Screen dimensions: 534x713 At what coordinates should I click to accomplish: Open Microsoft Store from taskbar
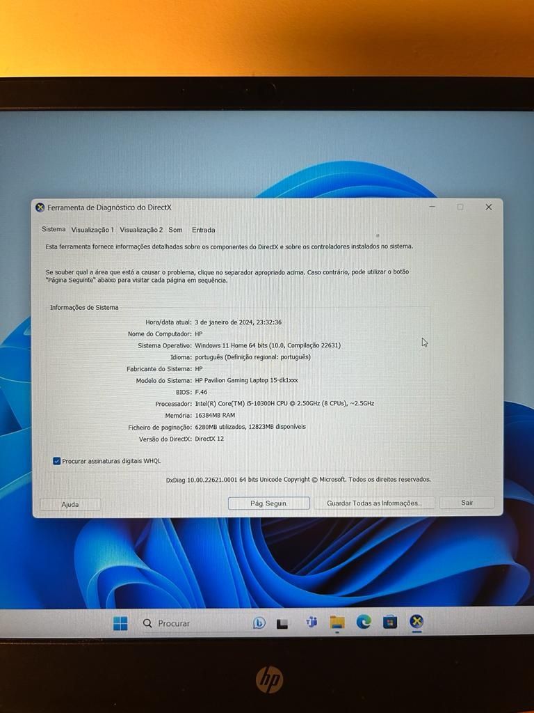coord(390,622)
